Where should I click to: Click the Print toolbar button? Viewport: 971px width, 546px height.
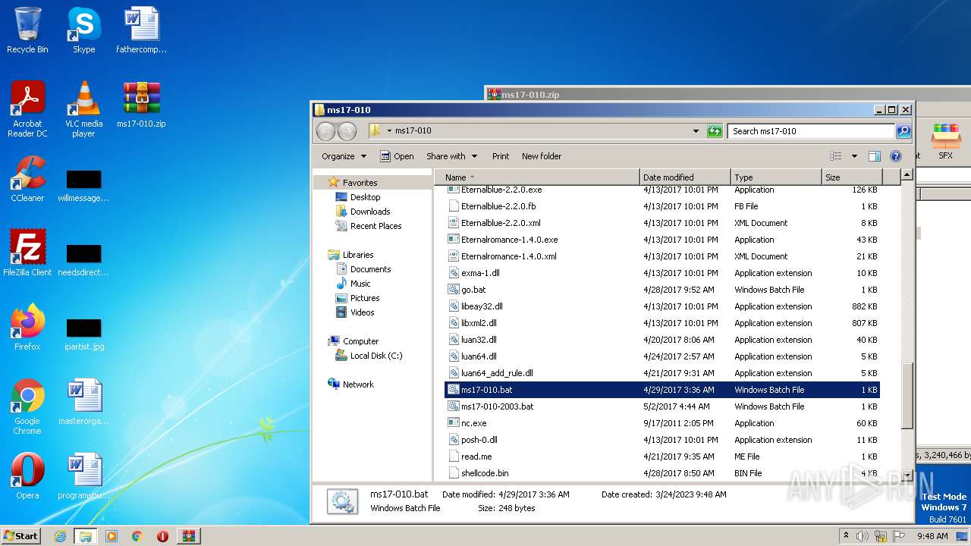[501, 156]
